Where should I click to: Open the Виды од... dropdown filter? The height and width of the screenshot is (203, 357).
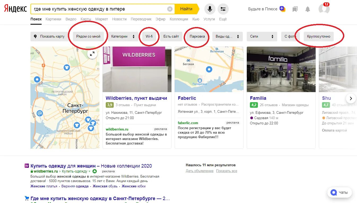(x=227, y=37)
